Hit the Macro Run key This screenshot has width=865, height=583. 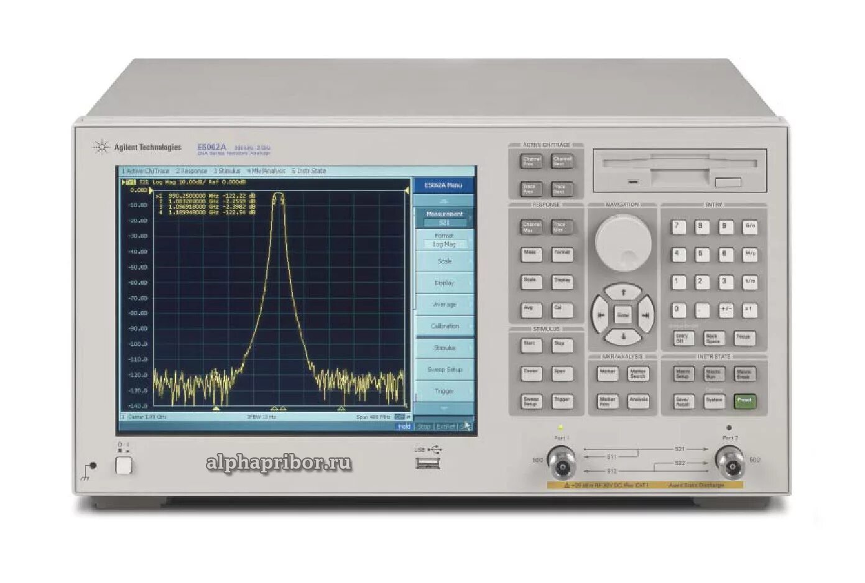click(x=714, y=374)
